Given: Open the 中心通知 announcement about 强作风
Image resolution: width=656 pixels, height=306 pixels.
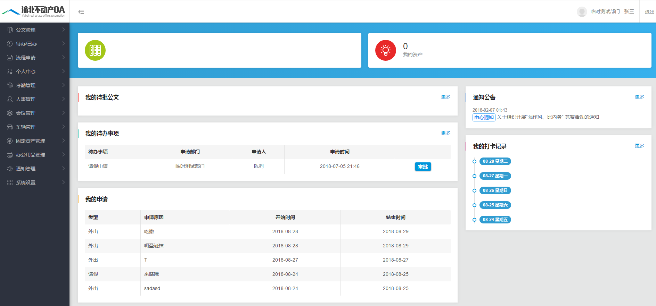Looking at the screenshot, I should (x=548, y=117).
